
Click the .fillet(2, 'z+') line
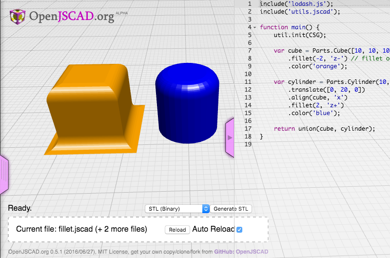click(x=316, y=105)
